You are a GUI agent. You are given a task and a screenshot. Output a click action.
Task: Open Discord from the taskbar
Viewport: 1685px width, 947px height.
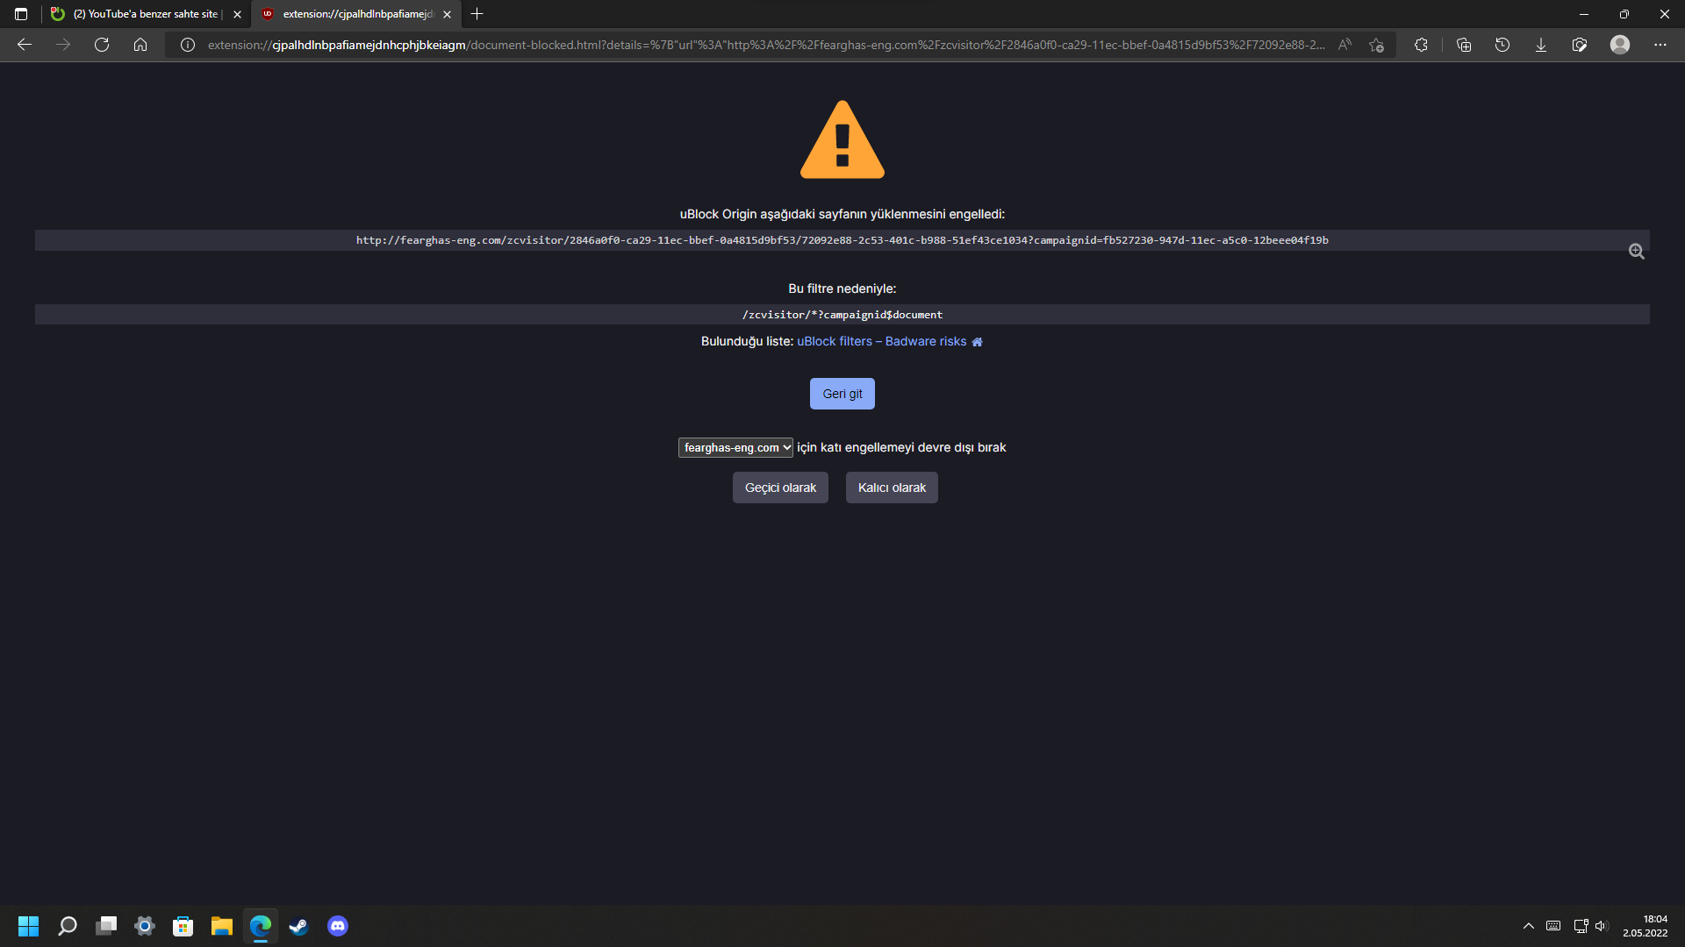pyautogui.click(x=338, y=926)
